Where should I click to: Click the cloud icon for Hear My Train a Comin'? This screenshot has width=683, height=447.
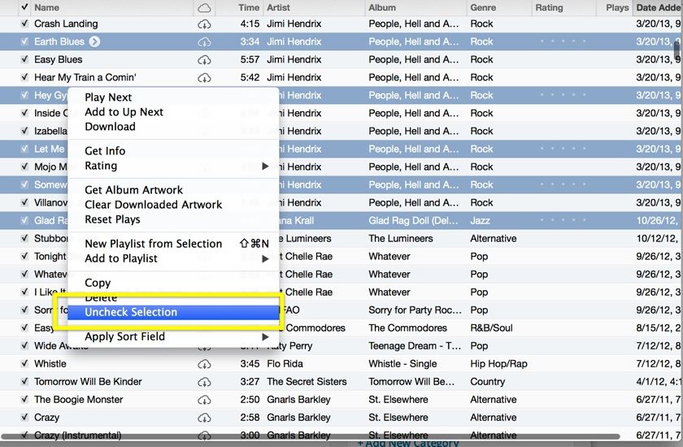click(204, 78)
